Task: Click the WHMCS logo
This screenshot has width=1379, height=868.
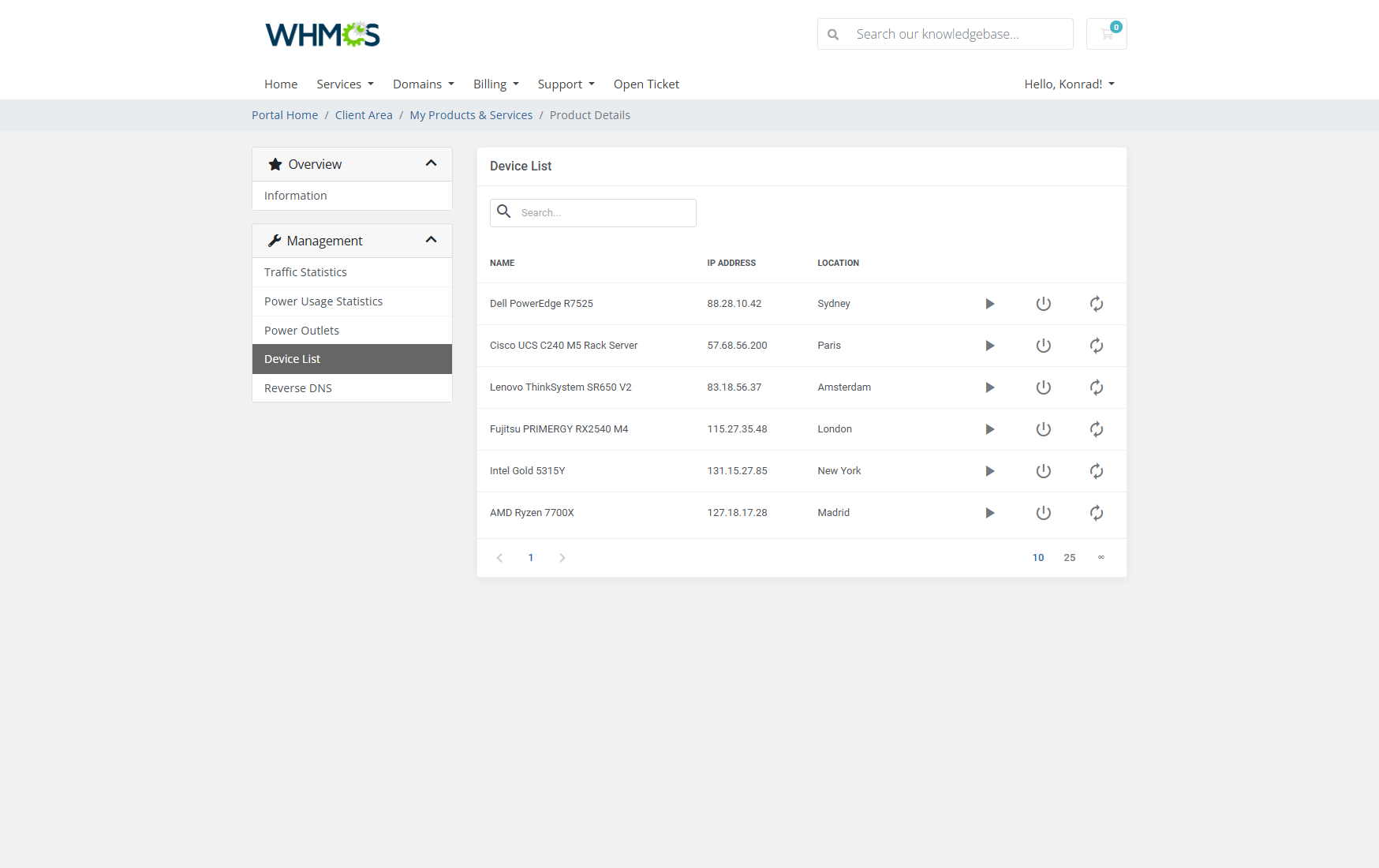Action: click(x=323, y=34)
